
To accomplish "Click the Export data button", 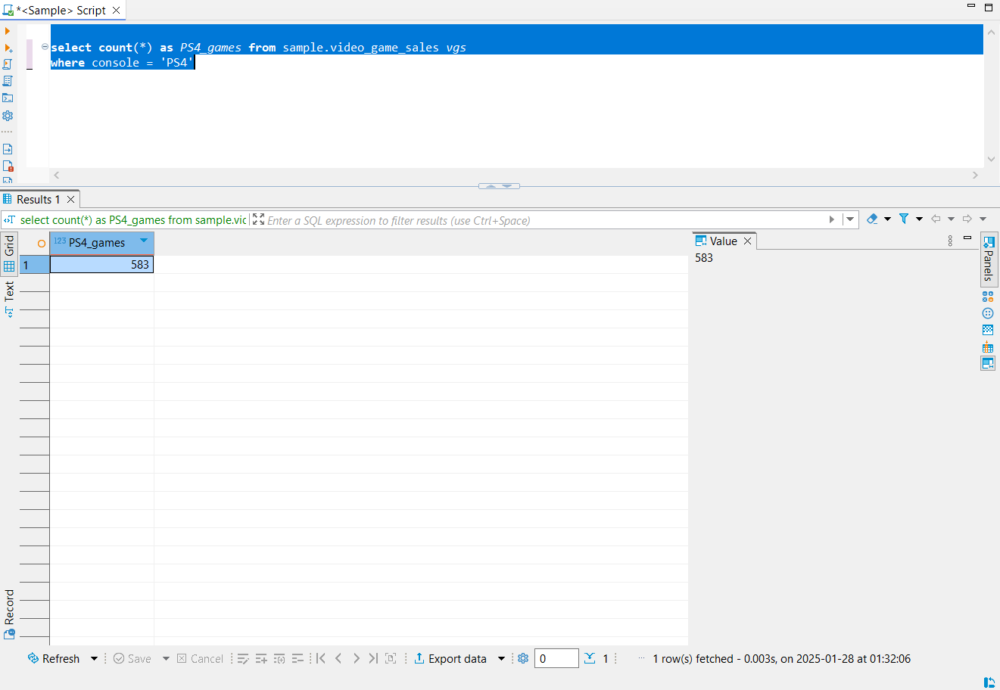I will click(x=450, y=659).
